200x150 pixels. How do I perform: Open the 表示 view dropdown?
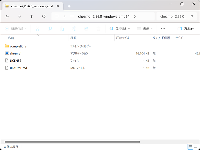coord(145,29)
